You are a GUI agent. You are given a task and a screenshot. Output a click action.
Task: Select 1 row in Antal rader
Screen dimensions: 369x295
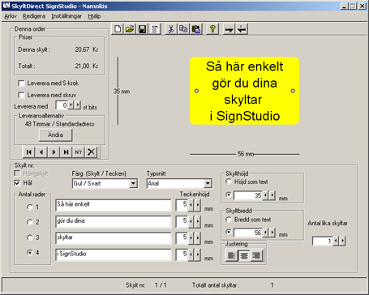click(30, 207)
